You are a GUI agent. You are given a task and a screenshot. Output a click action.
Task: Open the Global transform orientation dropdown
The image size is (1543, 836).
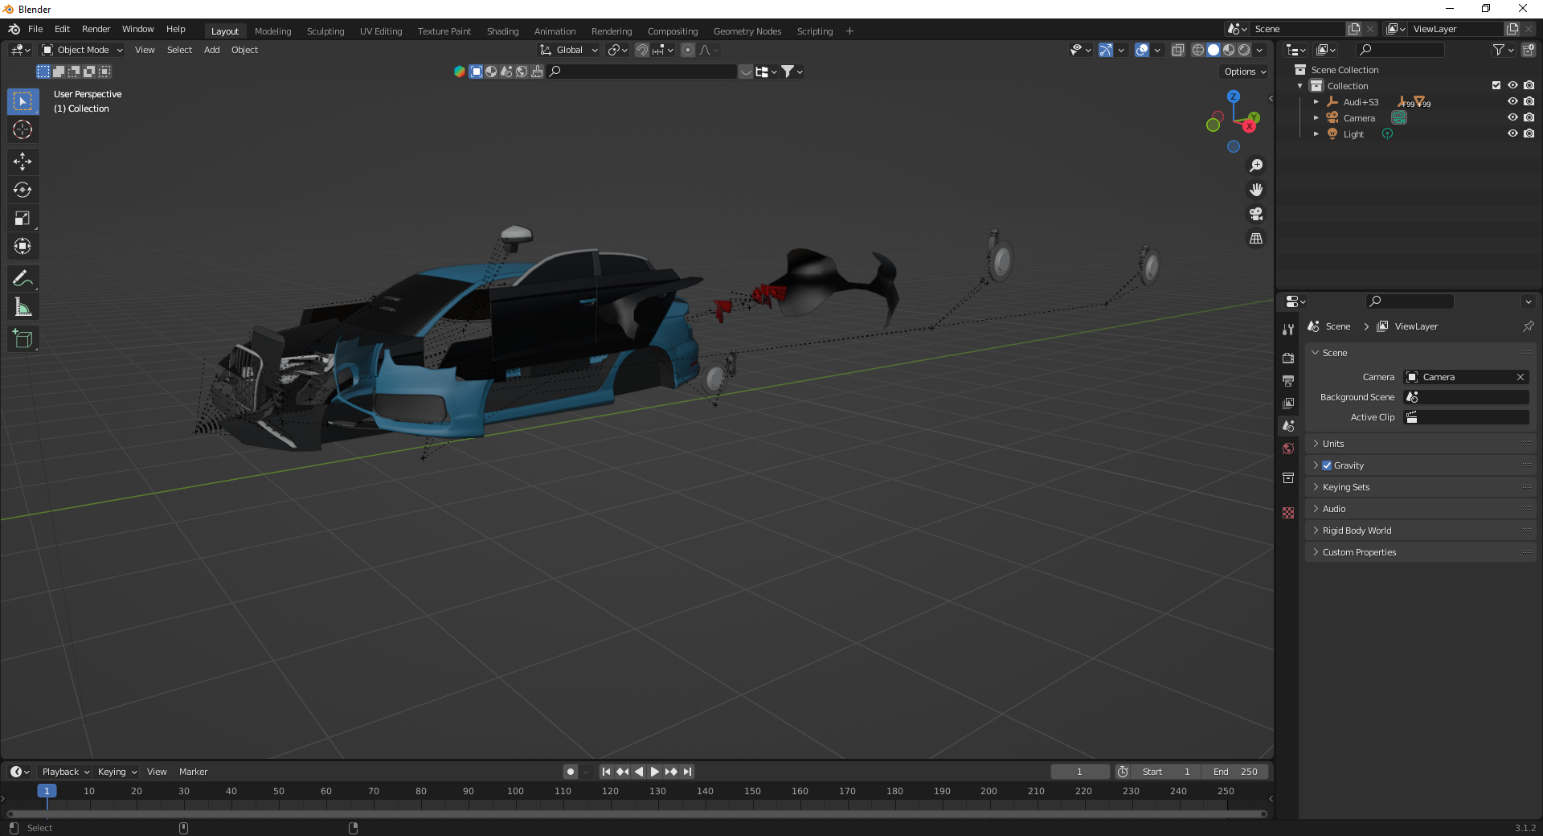[570, 50]
